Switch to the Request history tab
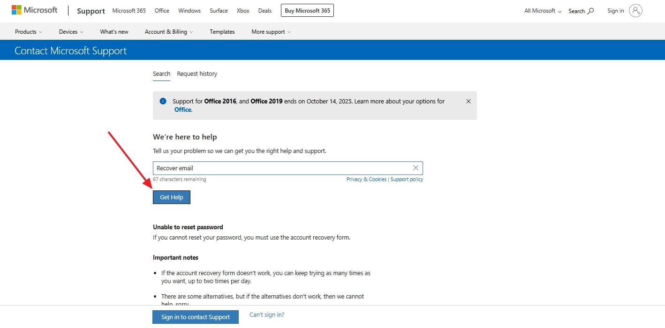This screenshot has height=328, width=665. pos(197,73)
